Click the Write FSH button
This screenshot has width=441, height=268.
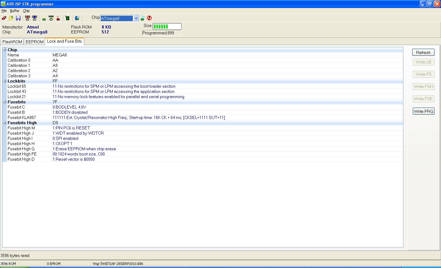point(423,86)
